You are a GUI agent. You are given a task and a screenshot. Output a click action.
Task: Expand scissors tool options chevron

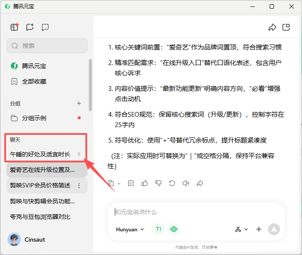click(246, 230)
